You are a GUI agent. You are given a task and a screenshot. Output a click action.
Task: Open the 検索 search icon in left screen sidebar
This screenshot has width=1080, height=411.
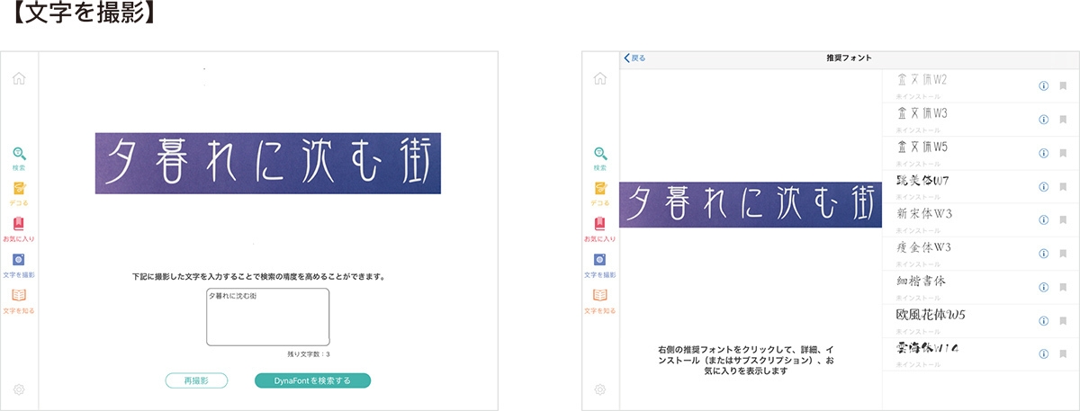[19, 158]
